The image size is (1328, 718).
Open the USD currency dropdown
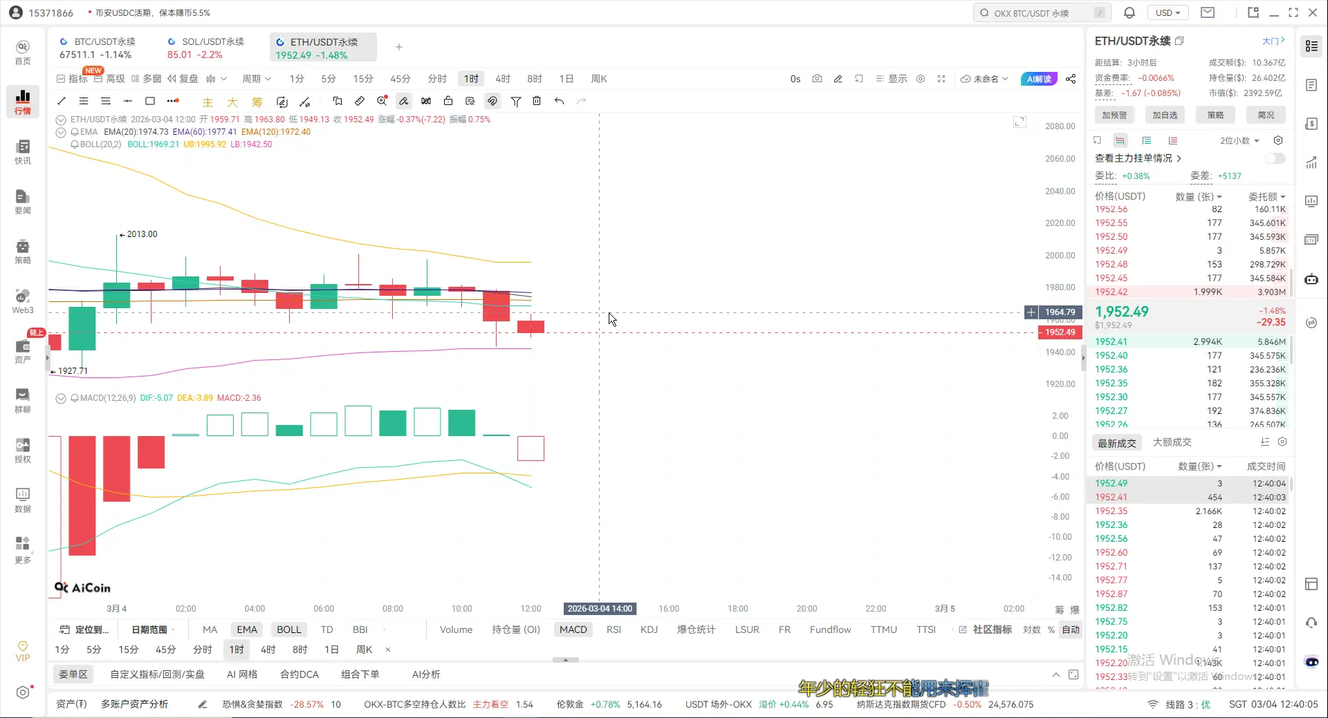click(1168, 13)
